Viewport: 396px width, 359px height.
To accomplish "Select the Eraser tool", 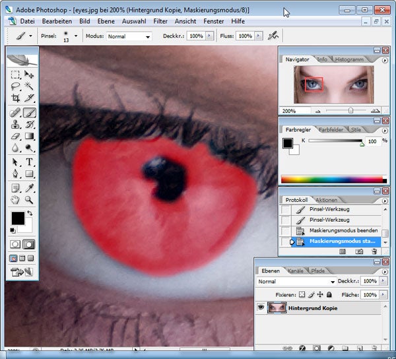I will point(15,137).
